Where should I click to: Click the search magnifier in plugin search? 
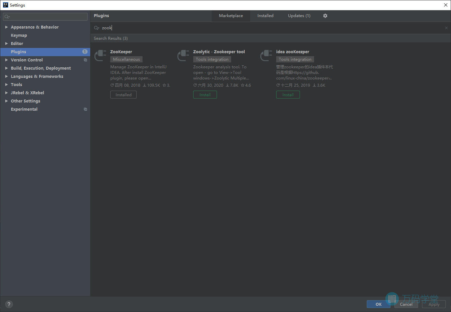[x=96, y=28]
